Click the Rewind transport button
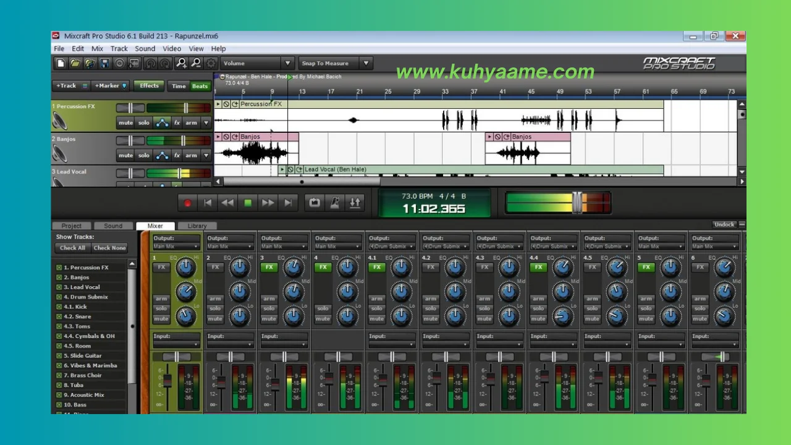The width and height of the screenshot is (791, 445). [227, 203]
